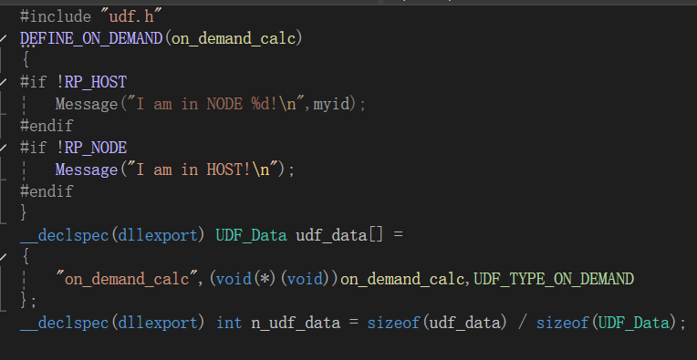The width and height of the screenshot is (697, 360).
Task: Click the n_udf_data variable name
Action: (296, 323)
